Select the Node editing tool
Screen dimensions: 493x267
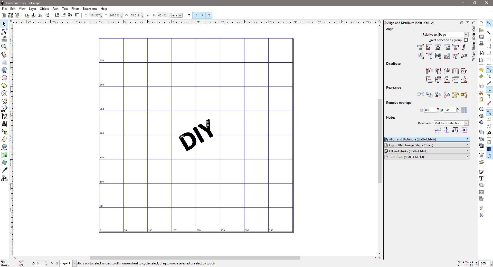(4, 32)
